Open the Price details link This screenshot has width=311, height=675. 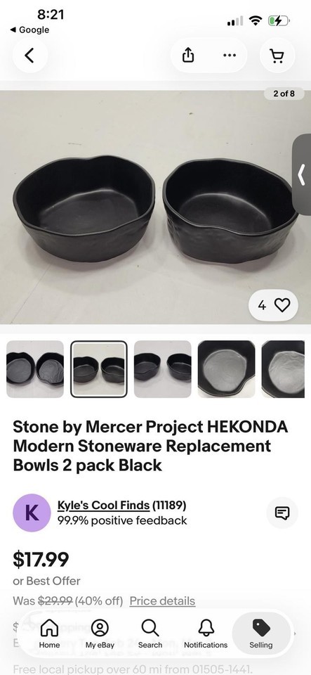coord(162,600)
